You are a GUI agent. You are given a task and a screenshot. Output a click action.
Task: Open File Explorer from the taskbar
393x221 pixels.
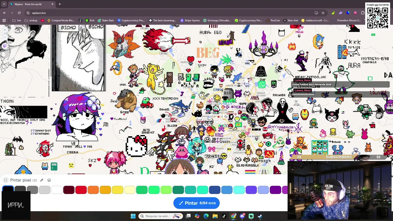coord(215,216)
